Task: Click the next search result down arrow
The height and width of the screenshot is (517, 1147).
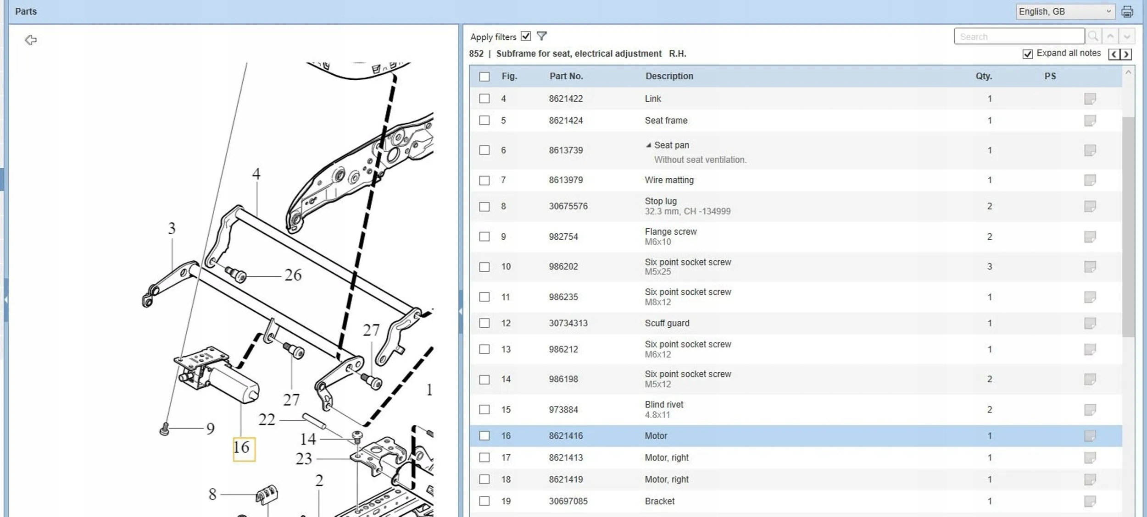Action: (1127, 36)
